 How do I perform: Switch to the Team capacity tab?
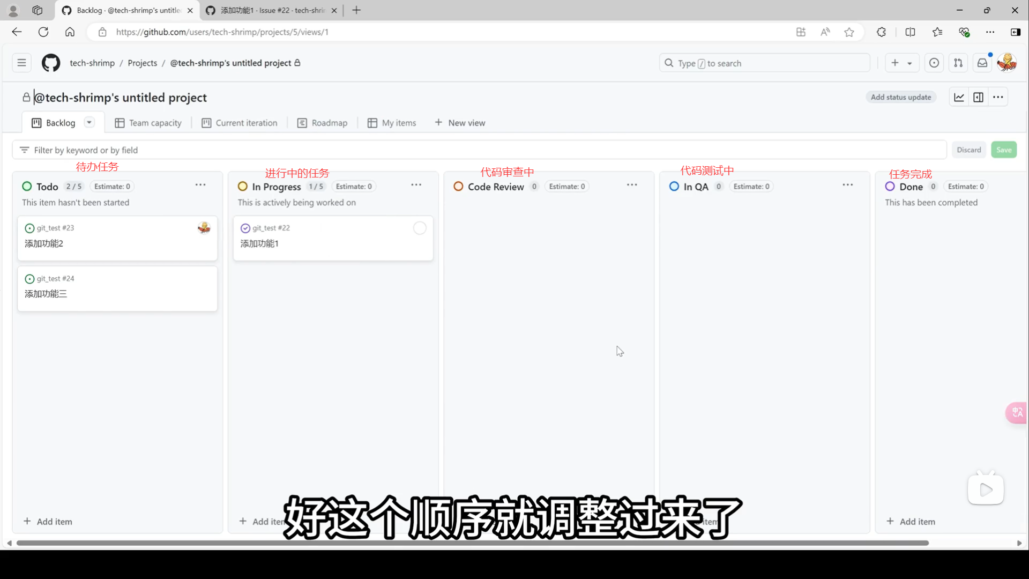[x=148, y=123]
